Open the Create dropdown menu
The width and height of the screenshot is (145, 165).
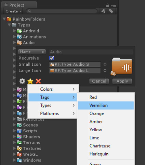13,11
